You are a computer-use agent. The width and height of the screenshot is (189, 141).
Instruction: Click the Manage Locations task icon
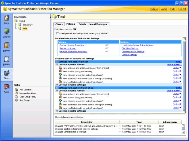pos(16,93)
